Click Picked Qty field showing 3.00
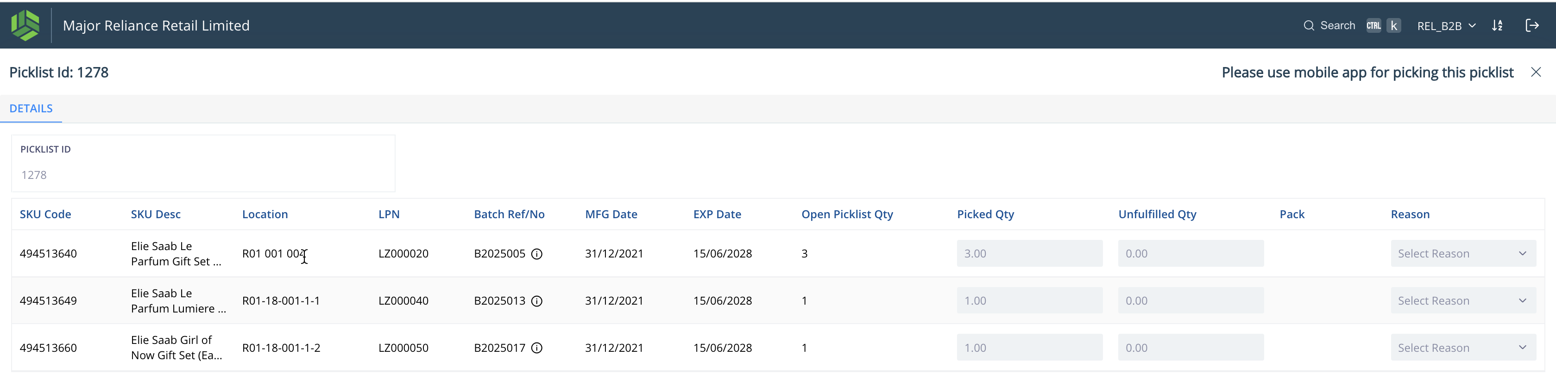Screen dimensions: 1556x386 (1029, 254)
